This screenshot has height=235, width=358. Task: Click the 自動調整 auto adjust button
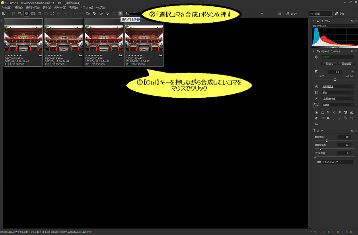point(347,64)
